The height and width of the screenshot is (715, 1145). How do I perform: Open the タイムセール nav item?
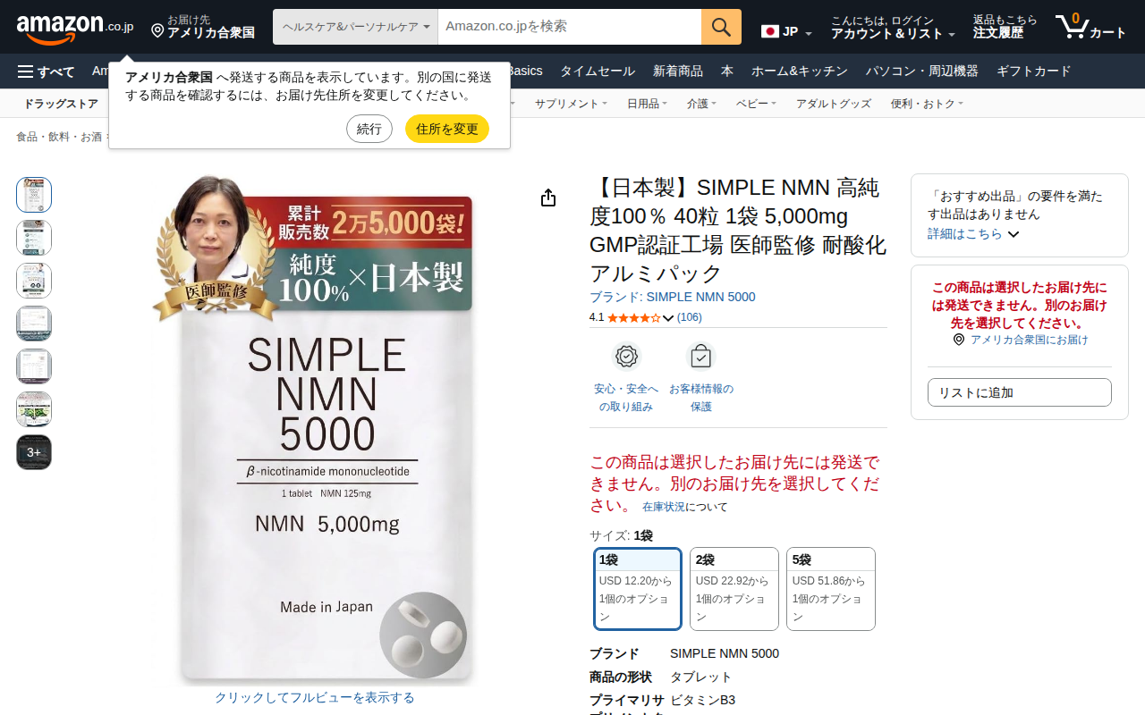tap(598, 71)
